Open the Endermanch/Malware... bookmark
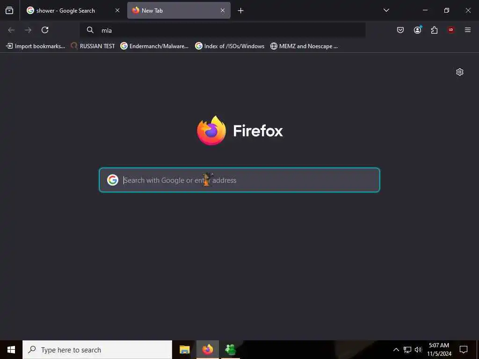This screenshot has width=479, height=359. (154, 46)
